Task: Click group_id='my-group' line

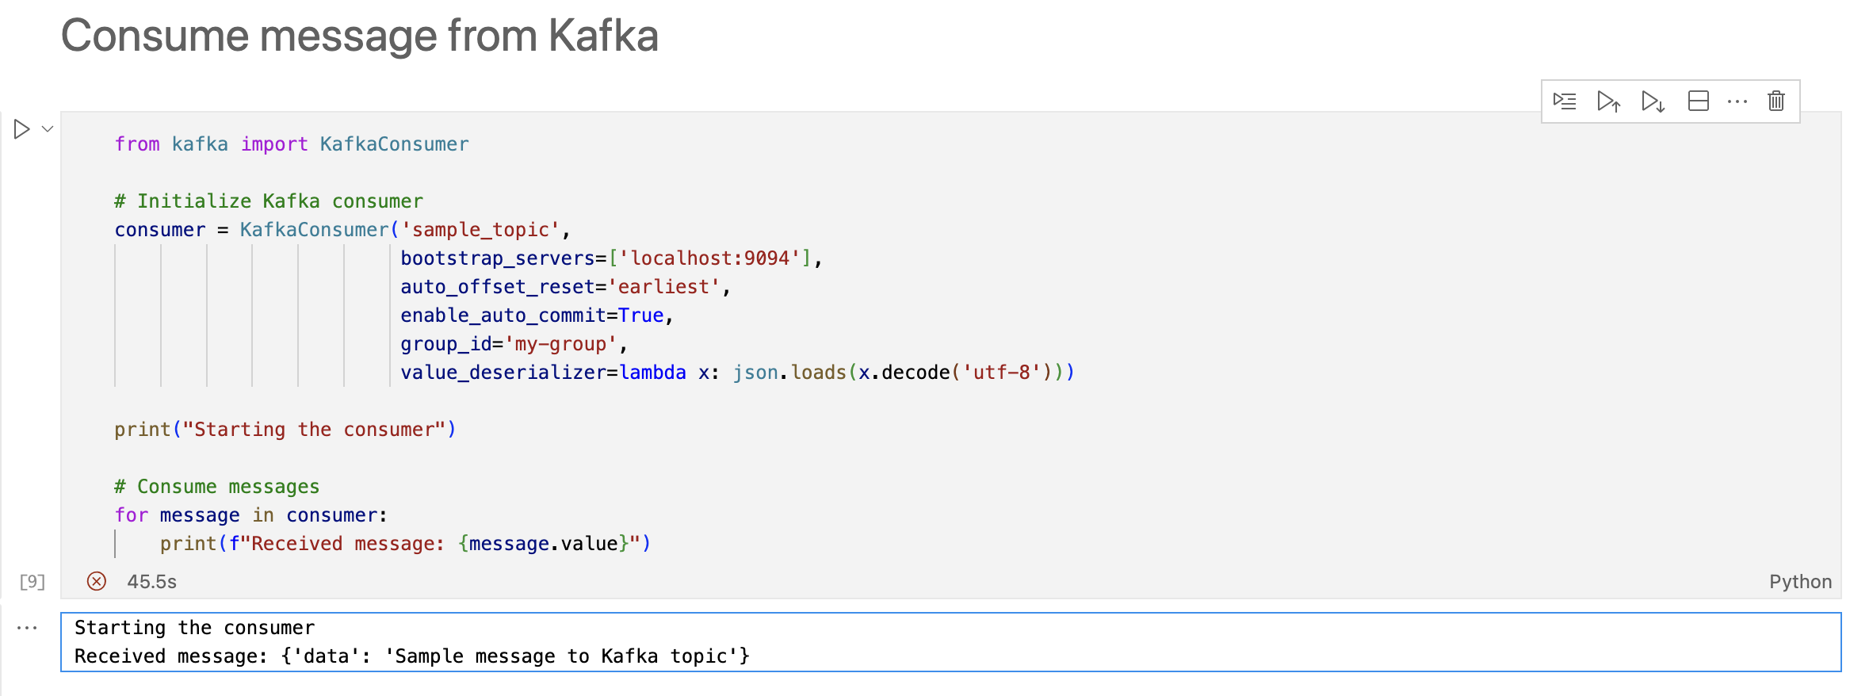Action: click(514, 344)
